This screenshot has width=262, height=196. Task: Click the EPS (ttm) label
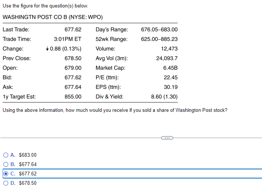(108, 87)
